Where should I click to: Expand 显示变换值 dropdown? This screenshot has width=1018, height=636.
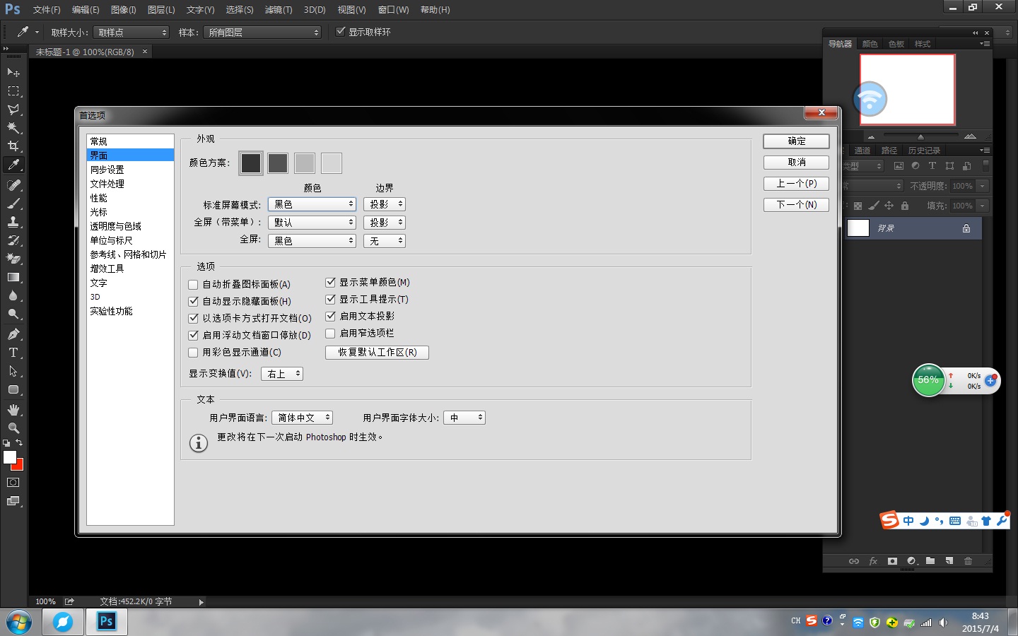pos(282,374)
